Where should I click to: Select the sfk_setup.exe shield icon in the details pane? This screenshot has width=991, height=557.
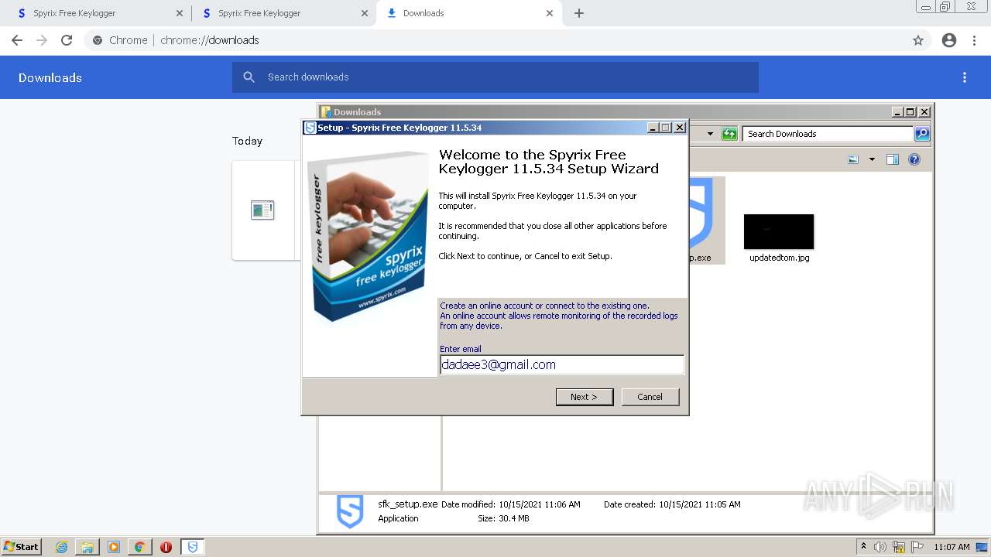tap(350, 511)
